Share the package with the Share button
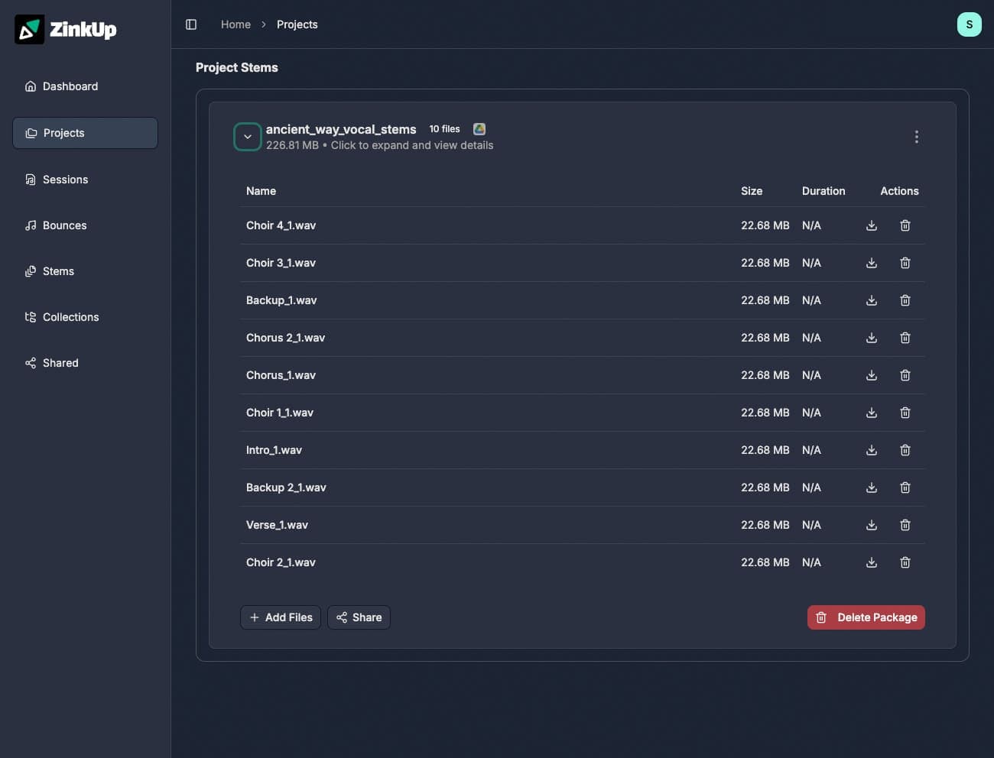 coord(359,617)
